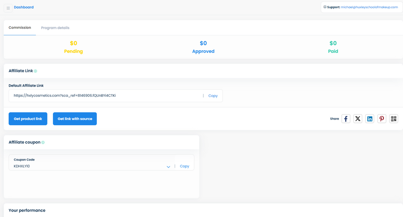Click info icon next to Affiliate coupon
This screenshot has height=217, width=403.
pos(43,142)
